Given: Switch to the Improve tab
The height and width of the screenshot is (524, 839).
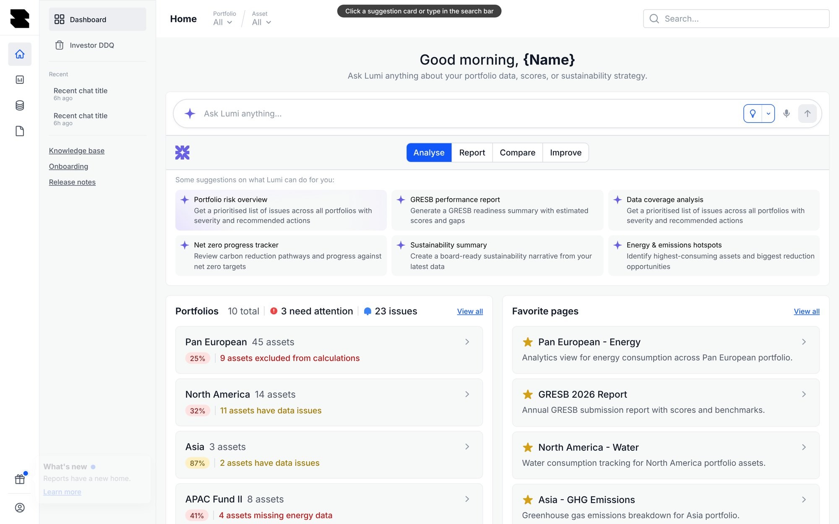Looking at the screenshot, I should [x=565, y=153].
